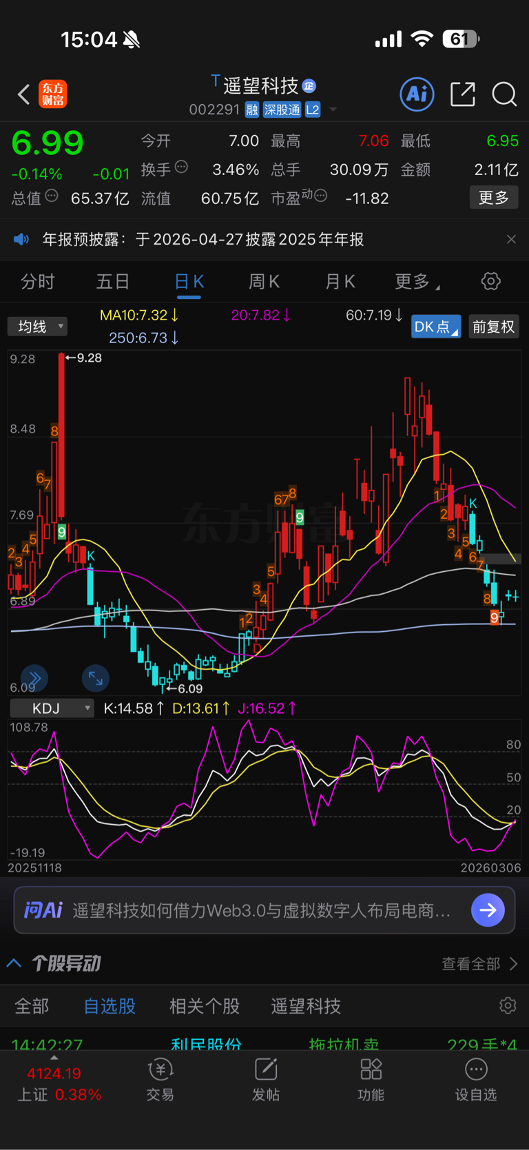Send the Ai question with arrow button
The height and width of the screenshot is (1150, 529).
pyautogui.click(x=488, y=910)
